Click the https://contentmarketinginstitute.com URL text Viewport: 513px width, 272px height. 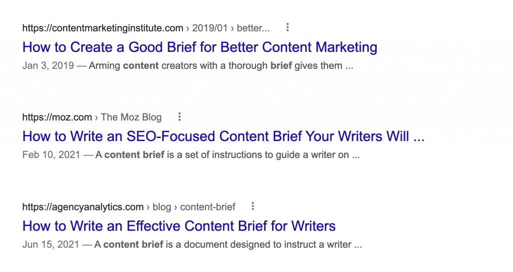coord(103,28)
